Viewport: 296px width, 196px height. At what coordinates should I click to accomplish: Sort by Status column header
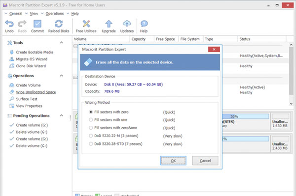coord(262,39)
